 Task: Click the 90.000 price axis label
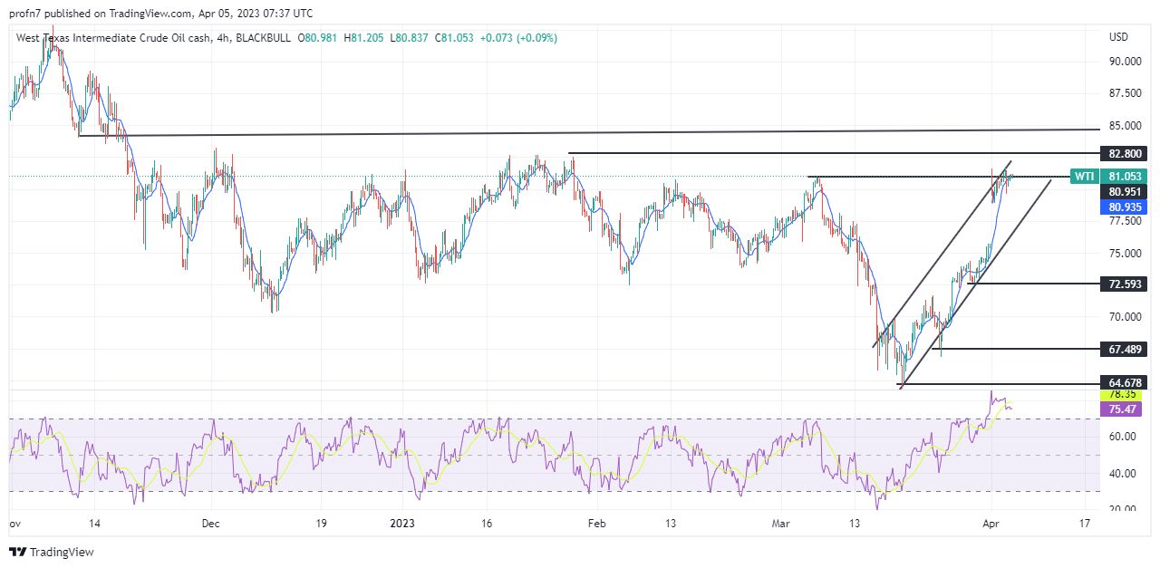coord(1125,62)
